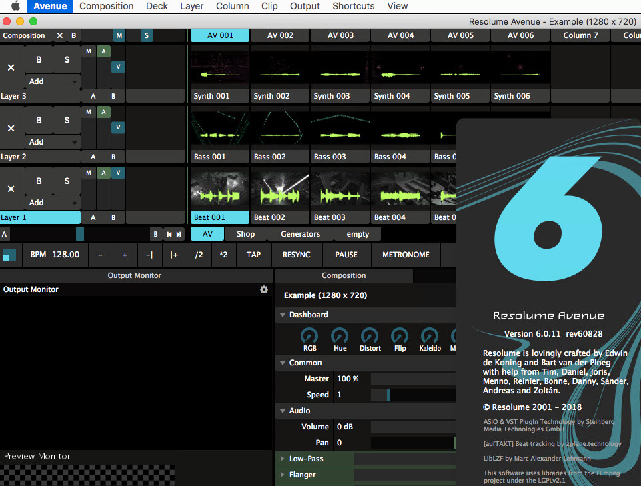
Task: Click the Kaleido dashboard knob
Action: click(430, 336)
